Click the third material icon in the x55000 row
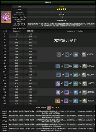 pyautogui.click(x=76, y=92)
